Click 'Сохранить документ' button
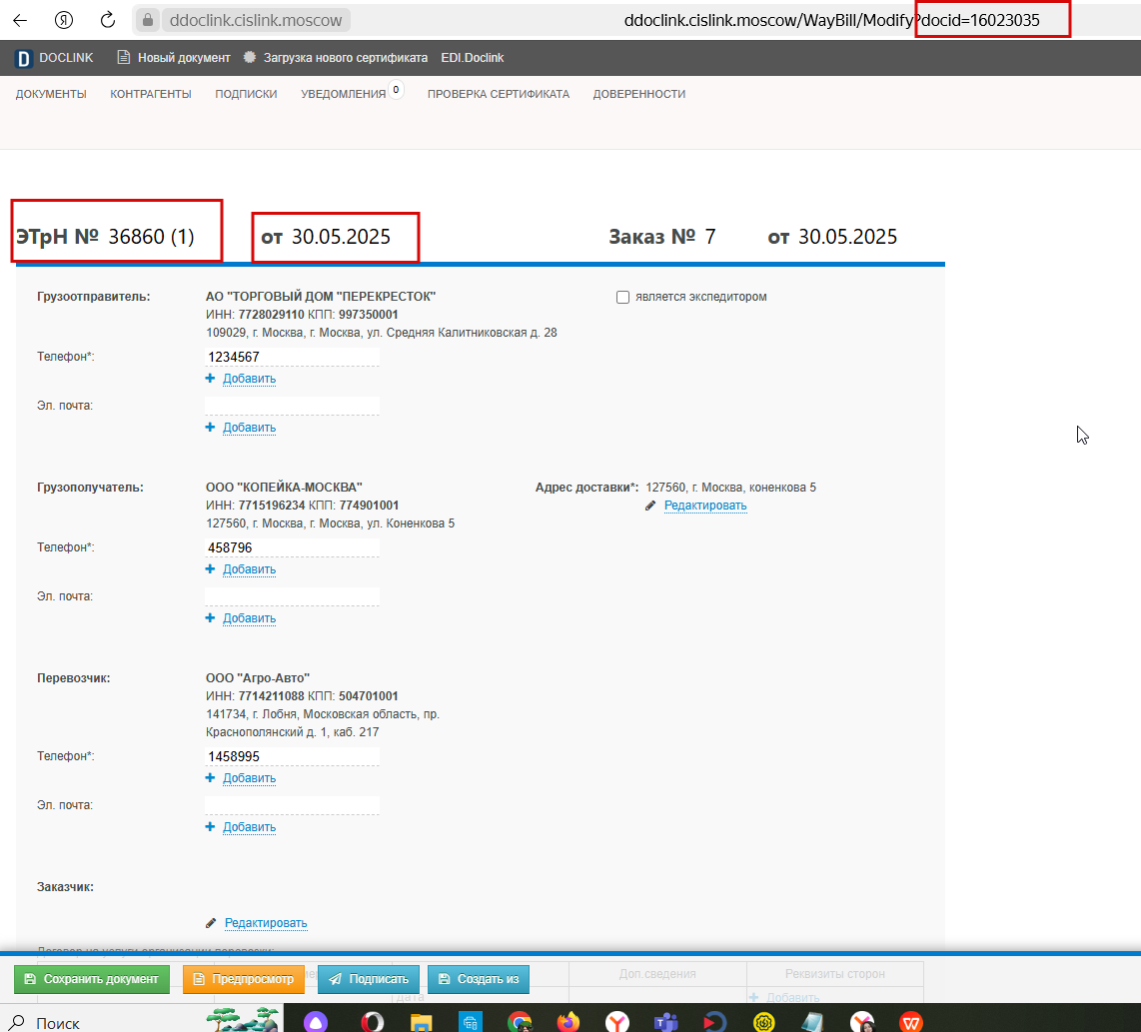This screenshot has width=1141, height=1032. point(92,979)
